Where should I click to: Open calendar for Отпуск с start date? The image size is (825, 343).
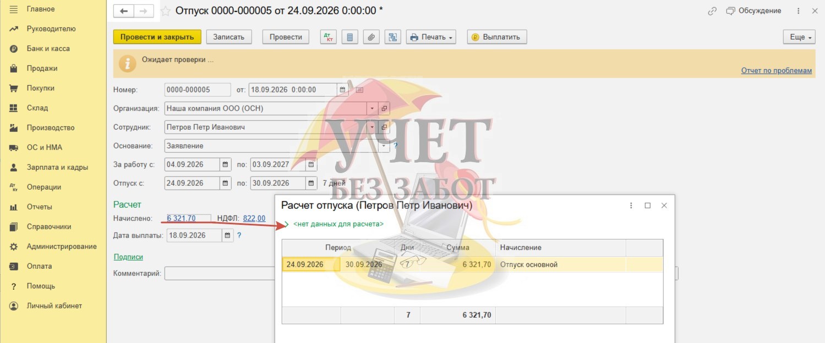point(226,183)
